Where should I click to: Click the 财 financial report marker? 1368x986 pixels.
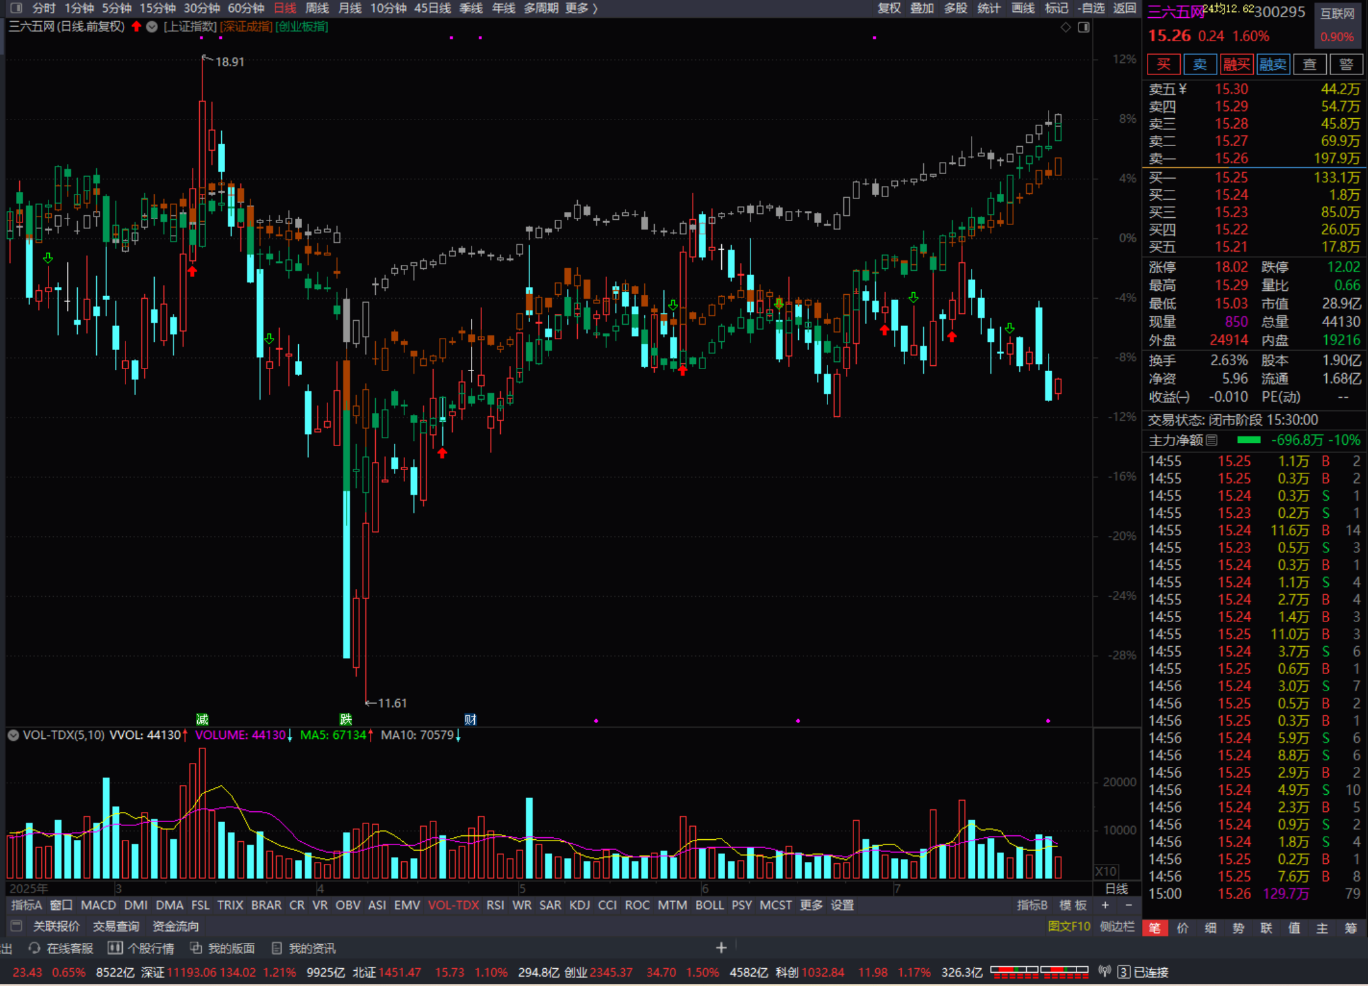click(x=470, y=719)
